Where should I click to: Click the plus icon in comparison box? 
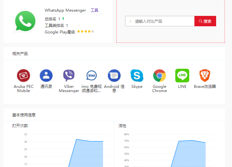pyautogui.click(x=130, y=21)
